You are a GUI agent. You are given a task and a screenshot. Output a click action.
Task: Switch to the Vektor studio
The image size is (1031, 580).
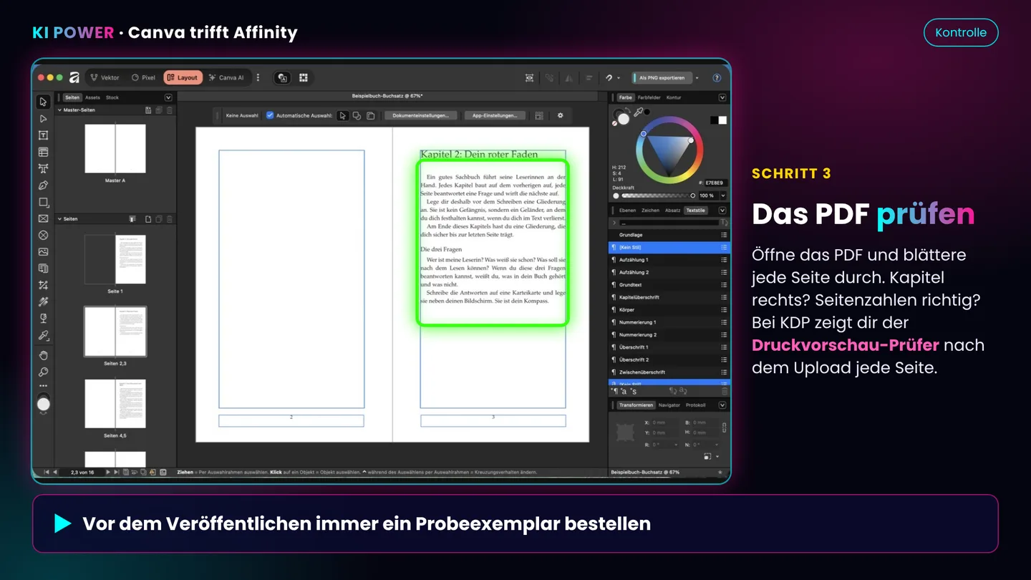pos(105,77)
